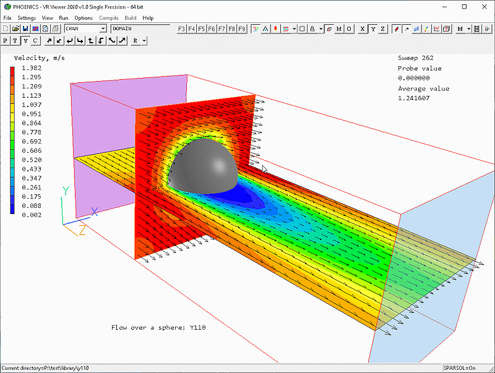495x373 pixels.
Task: Expand the dropdown arrow beside the M button
Action: tap(469, 28)
